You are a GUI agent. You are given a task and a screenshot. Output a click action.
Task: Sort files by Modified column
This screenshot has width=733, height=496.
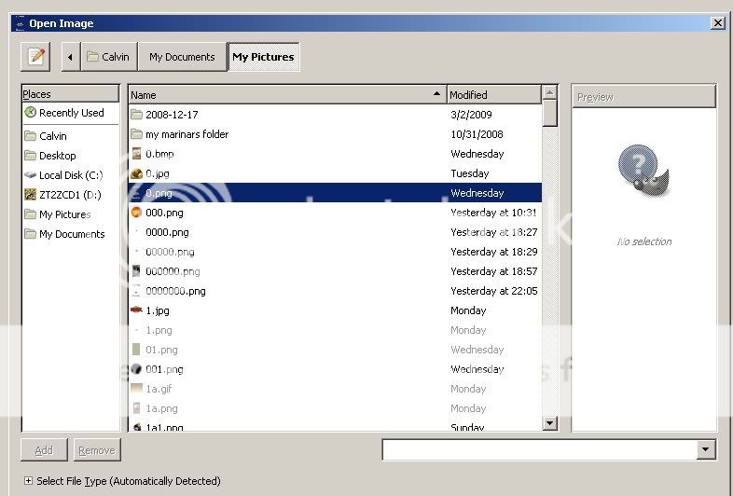(493, 95)
